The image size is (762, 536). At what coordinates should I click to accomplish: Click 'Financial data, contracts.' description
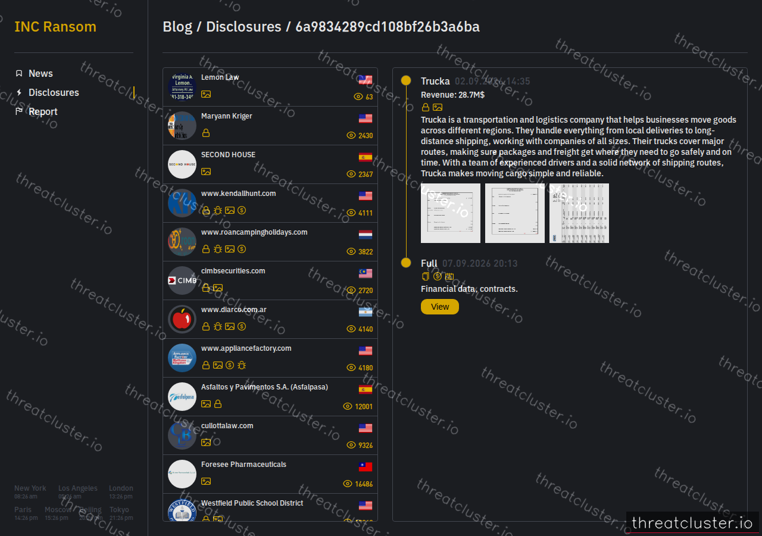[x=469, y=289]
